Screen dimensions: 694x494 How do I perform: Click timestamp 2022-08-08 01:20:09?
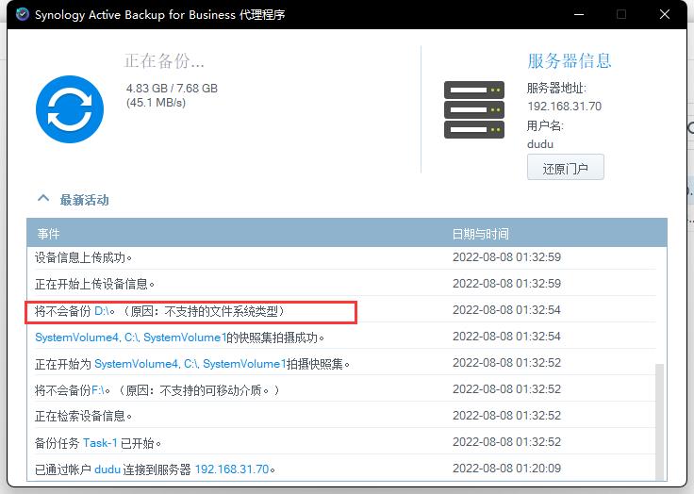point(506,469)
